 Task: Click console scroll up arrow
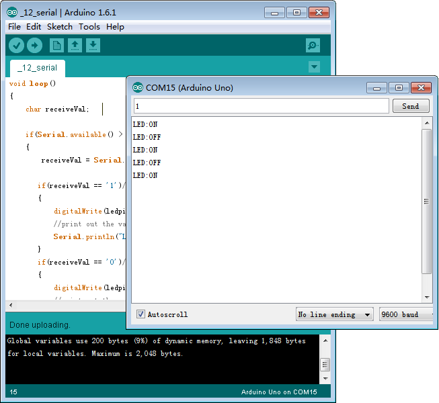(x=325, y=341)
